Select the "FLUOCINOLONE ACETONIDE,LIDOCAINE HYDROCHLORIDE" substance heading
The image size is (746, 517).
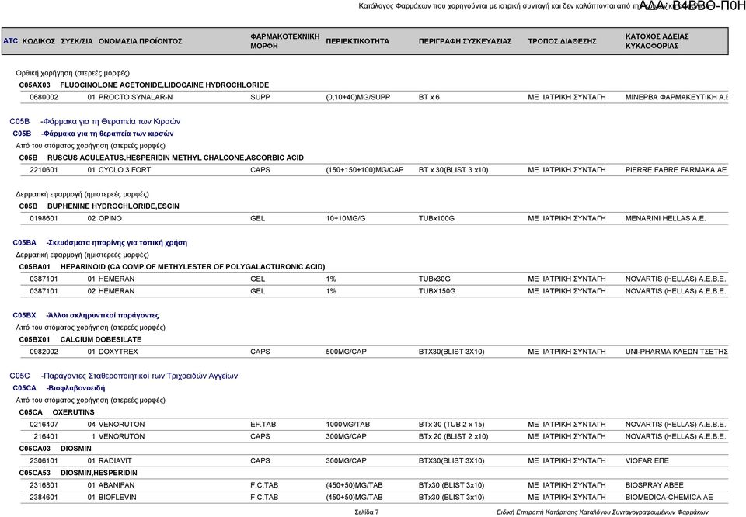165,85
